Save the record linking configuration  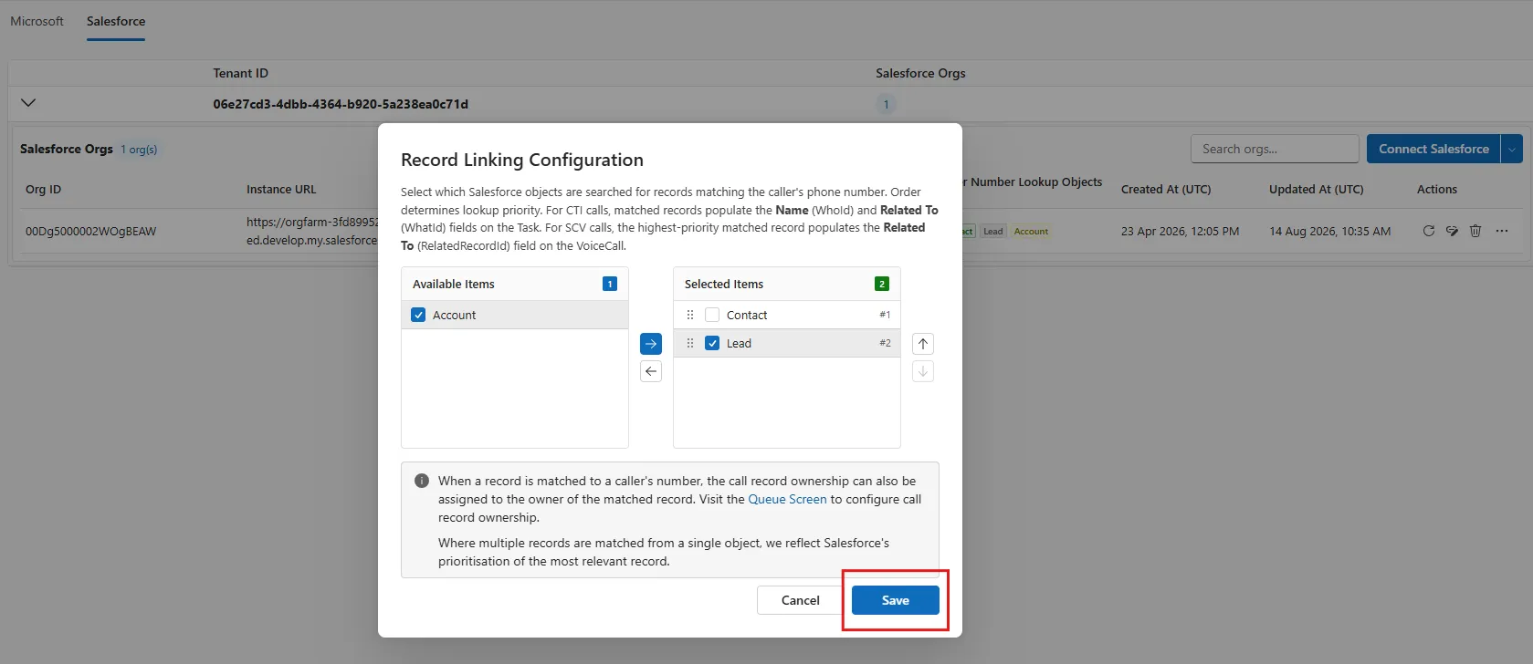point(896,600)
